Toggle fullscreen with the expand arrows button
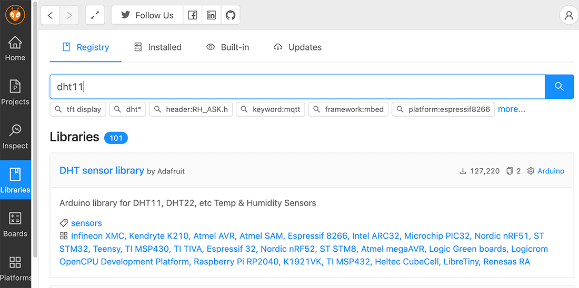 (x=95, y=15)
